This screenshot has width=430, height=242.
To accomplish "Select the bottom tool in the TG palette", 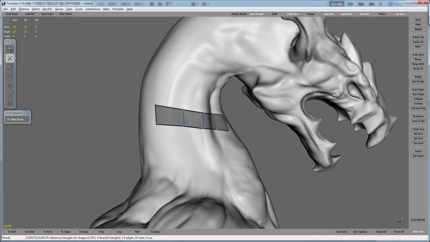I will (x=10, y=103).
